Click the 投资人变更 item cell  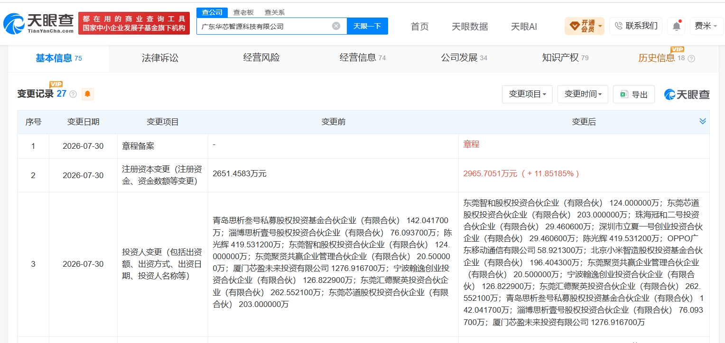[162, 264]
